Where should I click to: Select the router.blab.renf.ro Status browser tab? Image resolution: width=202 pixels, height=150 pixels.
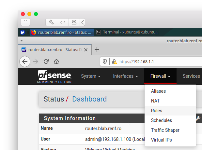[55, 50]
